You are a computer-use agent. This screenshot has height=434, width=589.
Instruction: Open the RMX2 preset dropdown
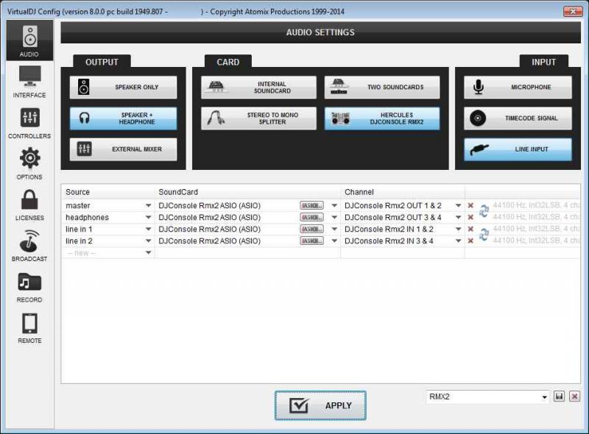[x=545, y=397]
